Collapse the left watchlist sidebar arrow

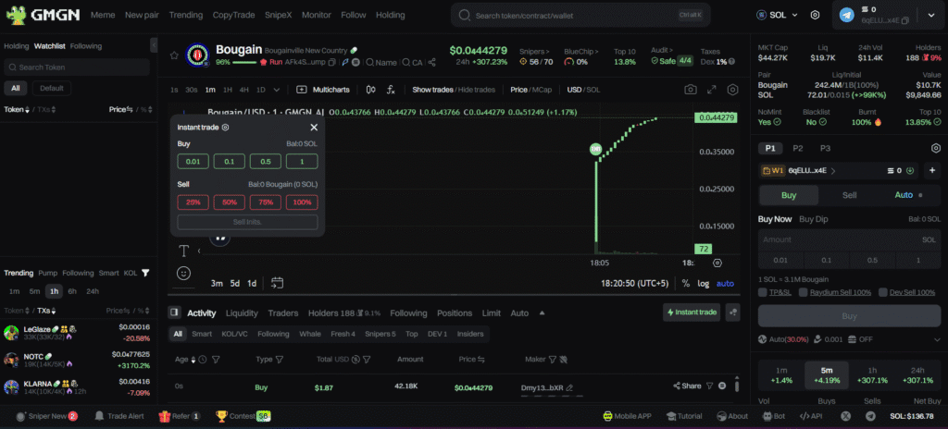(154, 45)
